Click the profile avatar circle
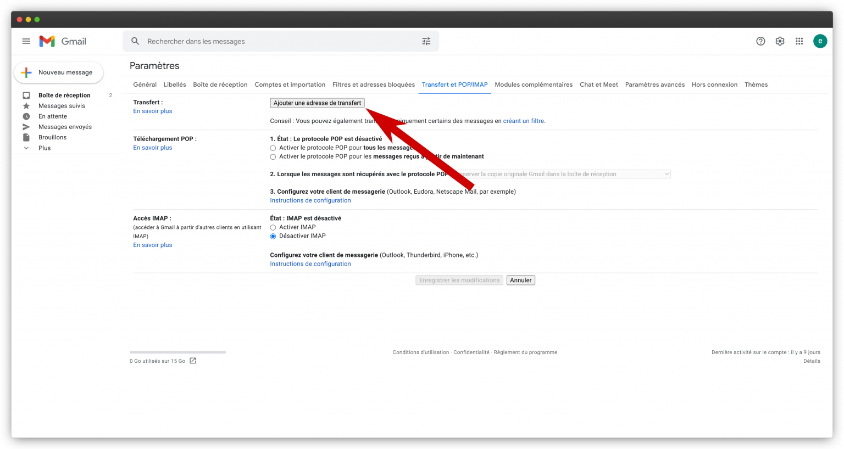844x449 pixels. [820, 41]
